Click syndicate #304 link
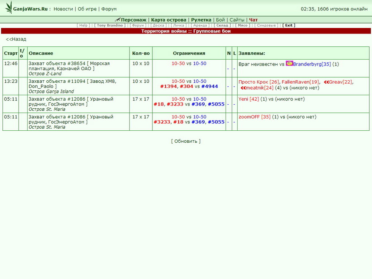The image size is (372, 279). pyautogui.click(x=186, y=86)
